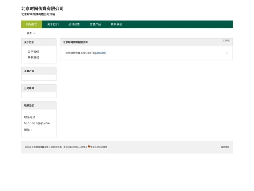Open 联系我们 link in the sidebar list
The image size is (254, 191).
34,58
